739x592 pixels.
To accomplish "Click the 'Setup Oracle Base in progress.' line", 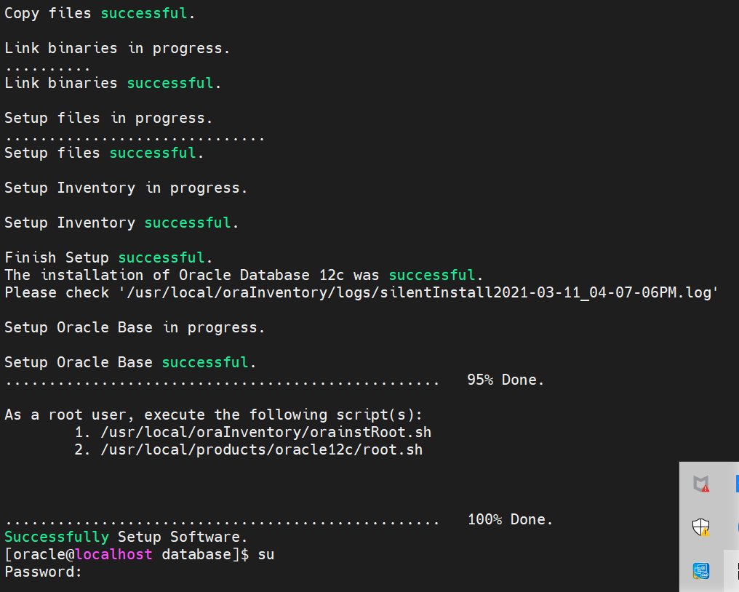I will (135, 327).
